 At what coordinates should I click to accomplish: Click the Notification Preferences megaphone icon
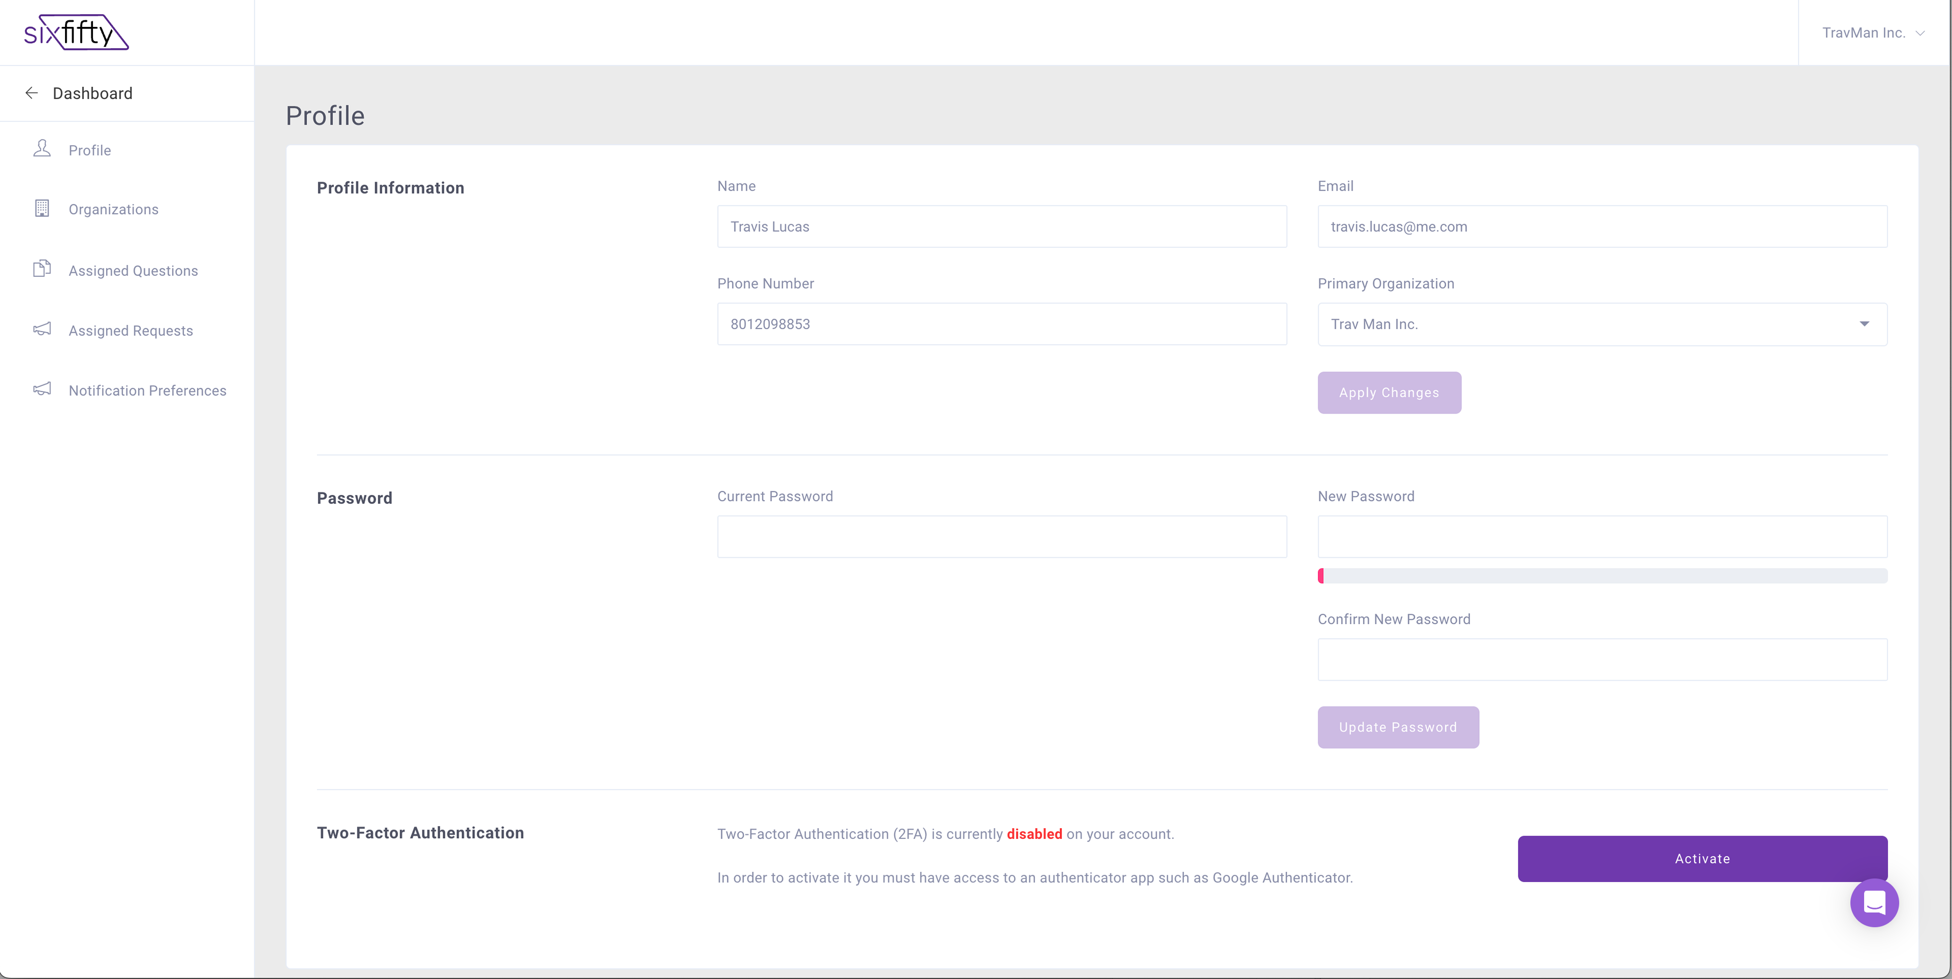click(x=42, y=389)
